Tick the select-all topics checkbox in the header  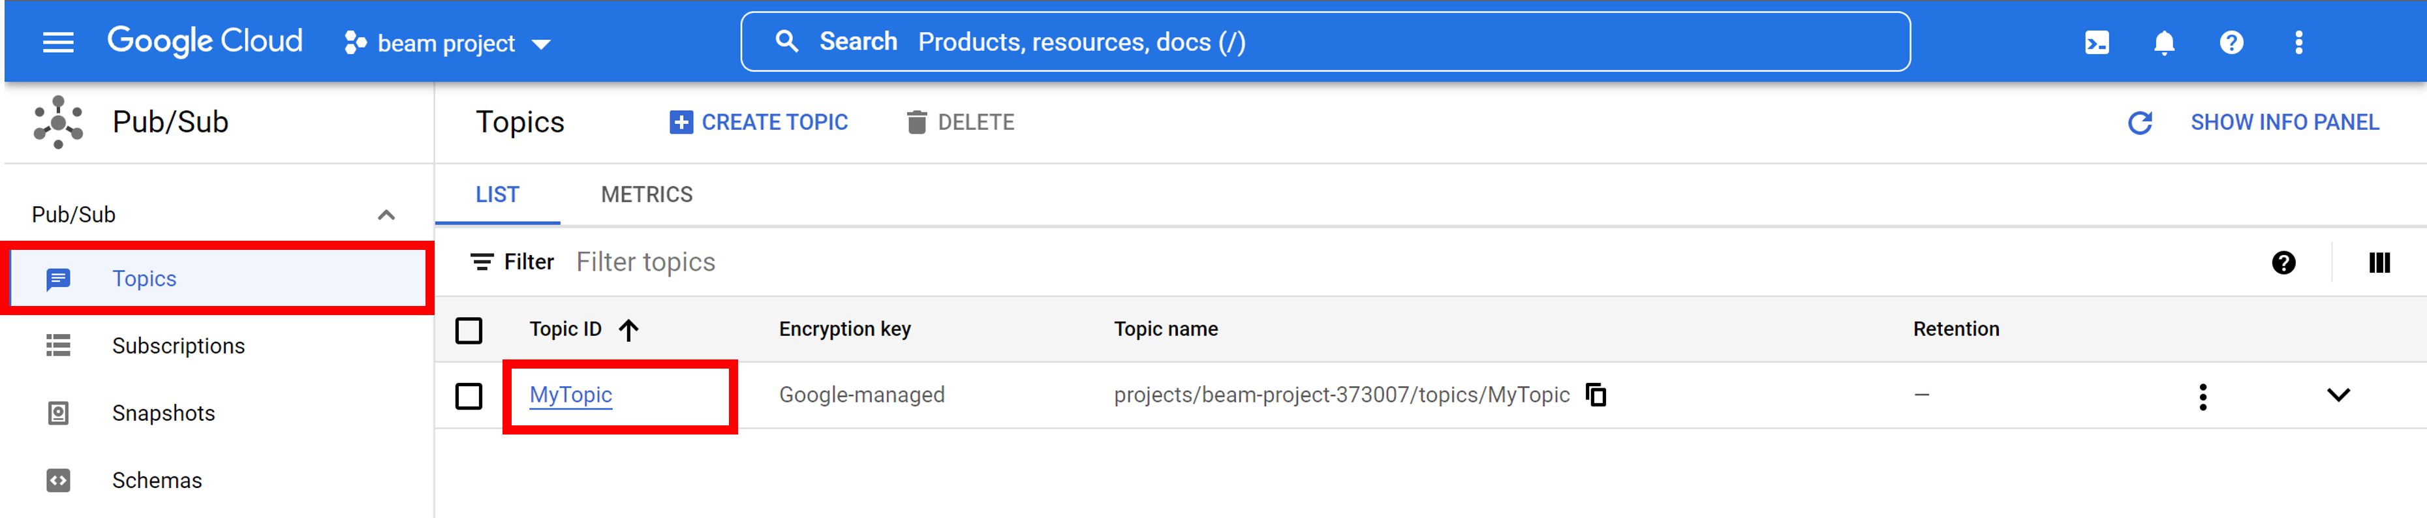coord(469,331)
